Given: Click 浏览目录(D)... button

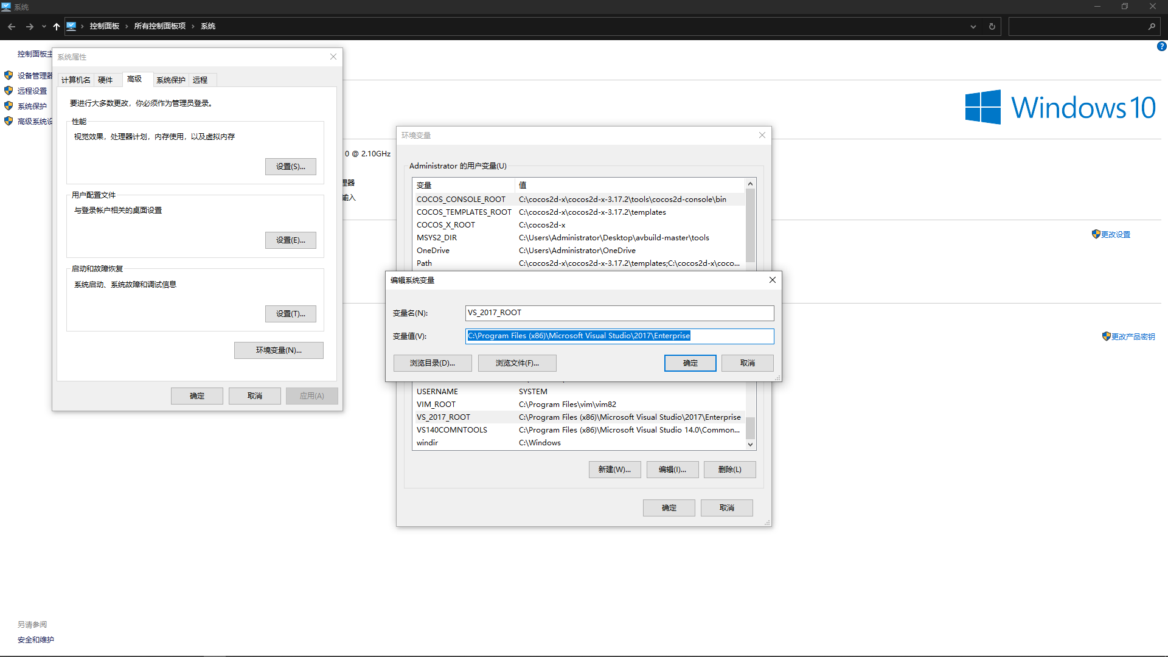Looking at the screenshot, I should 433,363.
